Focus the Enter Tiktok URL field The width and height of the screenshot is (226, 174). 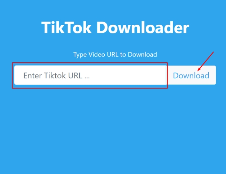(x=90, y=75)
